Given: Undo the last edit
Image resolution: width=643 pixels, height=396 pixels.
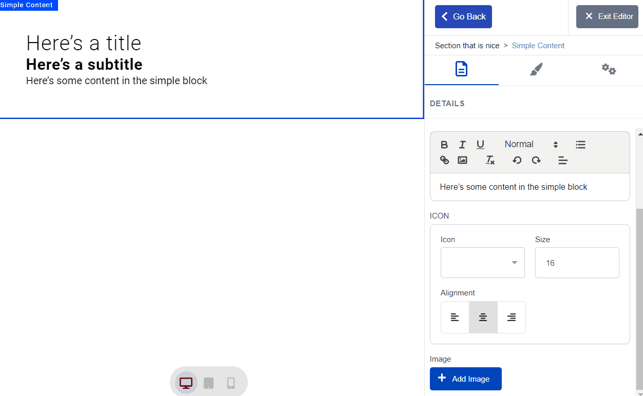Looking at the screenshot, I should [x=517, y=160].
